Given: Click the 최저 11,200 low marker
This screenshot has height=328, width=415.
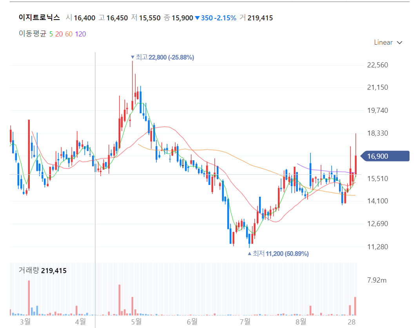Looking at the screenshot, I should pos(278,254).
